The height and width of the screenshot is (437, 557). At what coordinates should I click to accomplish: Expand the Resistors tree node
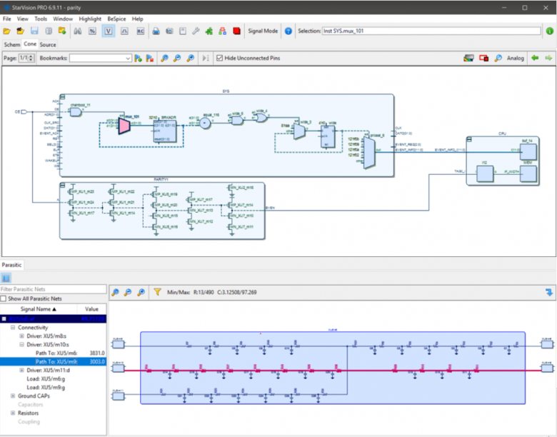tap(13, 413)
